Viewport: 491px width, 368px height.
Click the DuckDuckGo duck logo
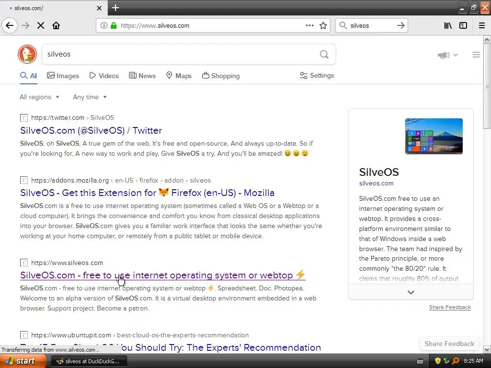[x=27, y=54]
